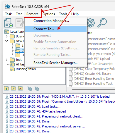Select the Backup your tasks entry
Image resolution: width=115 pixels, height=133 pixels.
[x=101, y=54]
